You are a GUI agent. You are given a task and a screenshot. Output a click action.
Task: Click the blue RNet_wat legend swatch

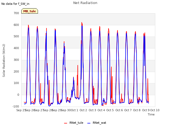coord(89,123)
